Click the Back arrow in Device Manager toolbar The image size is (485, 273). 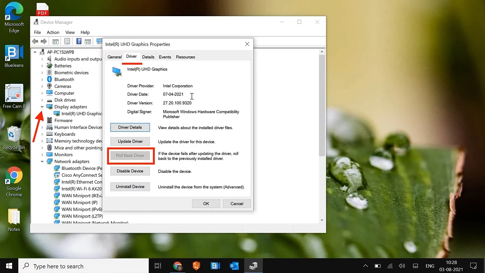(x=35, y=41)
